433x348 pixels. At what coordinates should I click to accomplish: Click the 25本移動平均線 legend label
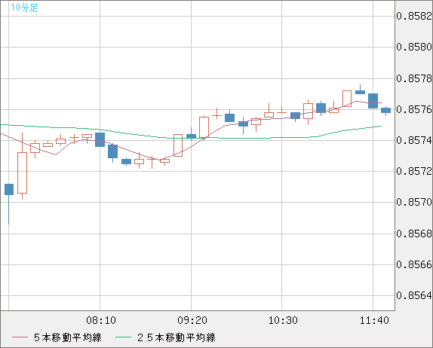177,337
